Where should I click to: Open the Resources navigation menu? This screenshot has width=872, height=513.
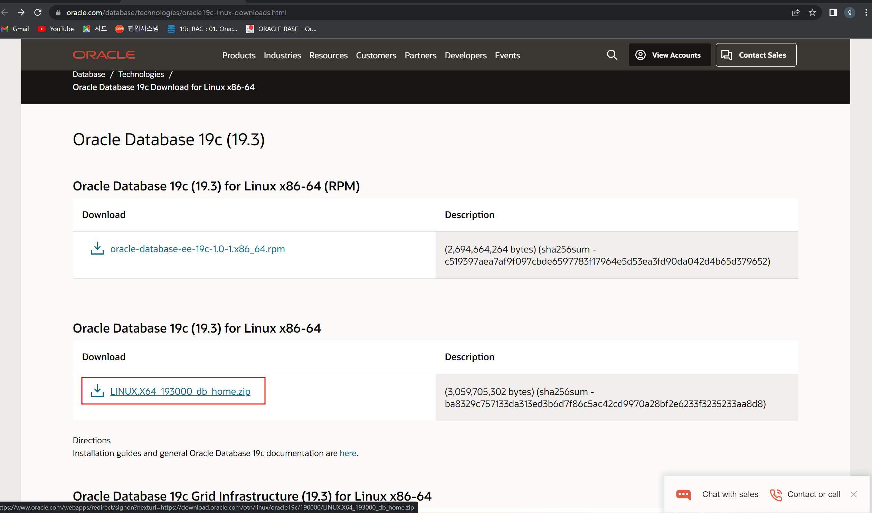tap(328, 55)
